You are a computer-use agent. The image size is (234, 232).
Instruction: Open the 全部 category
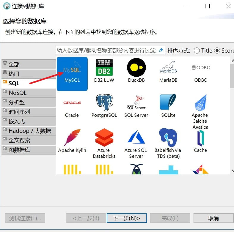point(29,64)
